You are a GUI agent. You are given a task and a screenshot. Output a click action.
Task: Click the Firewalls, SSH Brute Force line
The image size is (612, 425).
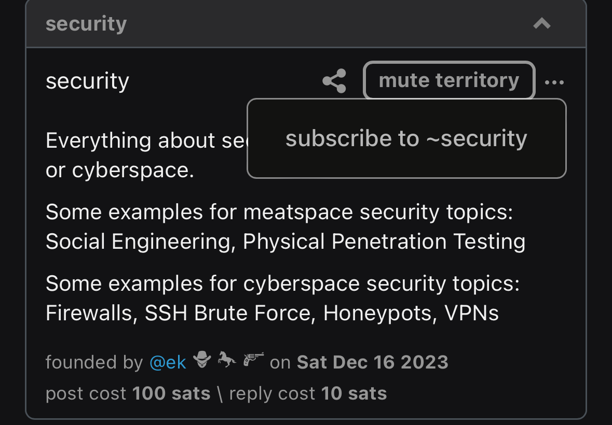pyautogui.click(x=272, y=313)
